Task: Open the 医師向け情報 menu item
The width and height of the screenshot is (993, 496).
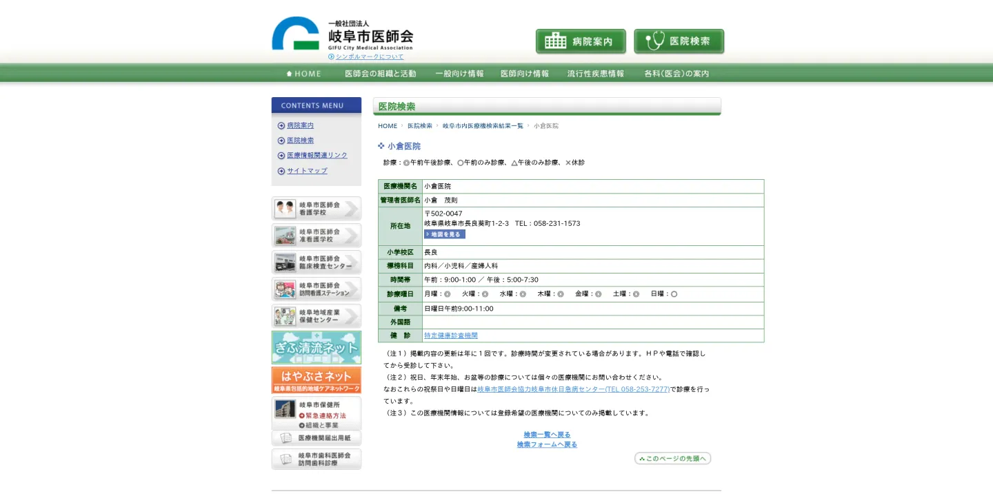Action: pos(525,74)
